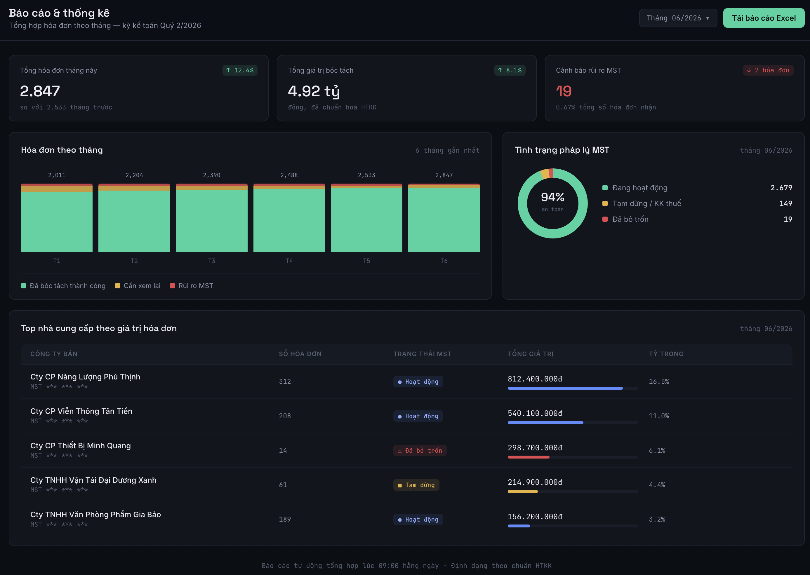Image resolution: width=810 pixels, height=575 pixels.
Task: Click '6 tháng gần nhất' chart label
Action: (x=447, y=151)
